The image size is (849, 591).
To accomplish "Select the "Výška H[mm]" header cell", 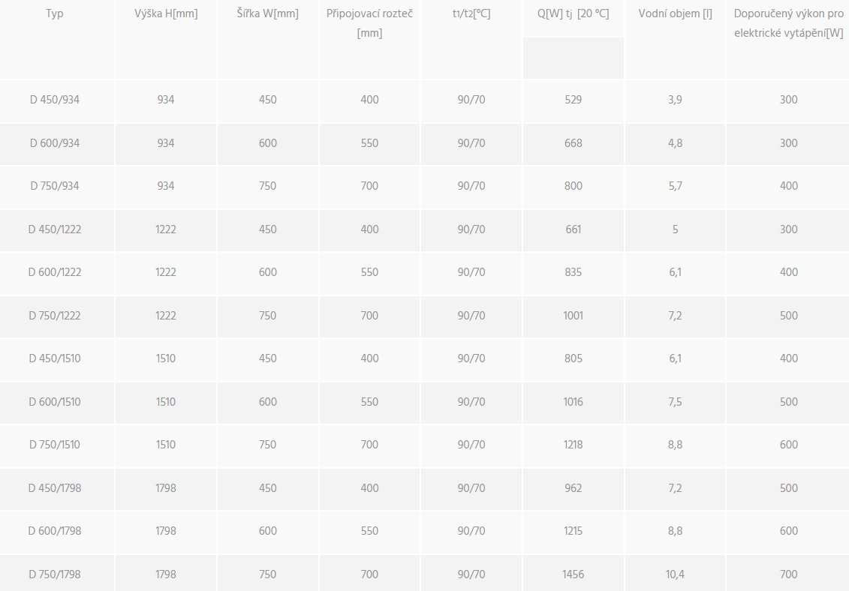I will pos(166,13).
